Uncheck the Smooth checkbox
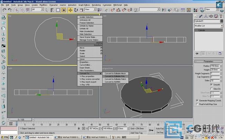 [x=211, y=85]
